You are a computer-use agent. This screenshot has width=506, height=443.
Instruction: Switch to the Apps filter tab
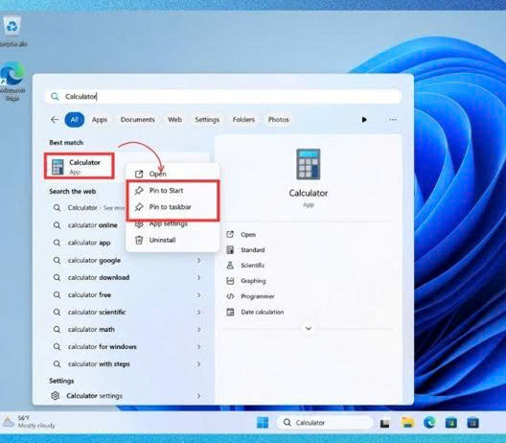click(100, 120)
